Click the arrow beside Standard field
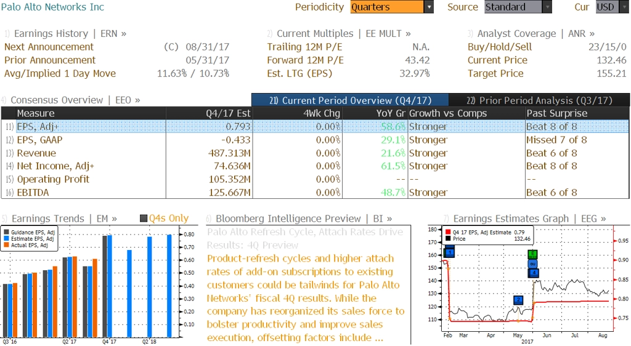Screen dimensions: 631x346 [547, 7]
